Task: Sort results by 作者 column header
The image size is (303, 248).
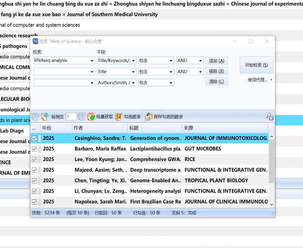Action: (100, 128)
